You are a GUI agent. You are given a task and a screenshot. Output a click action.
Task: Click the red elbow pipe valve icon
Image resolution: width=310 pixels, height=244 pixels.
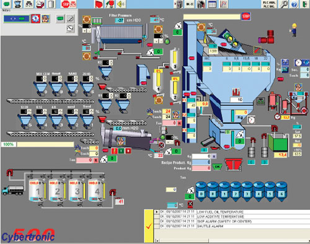[267, 37]
